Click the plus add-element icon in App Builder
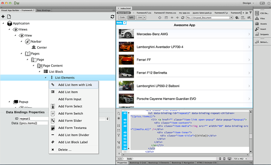 click(3, 17)
